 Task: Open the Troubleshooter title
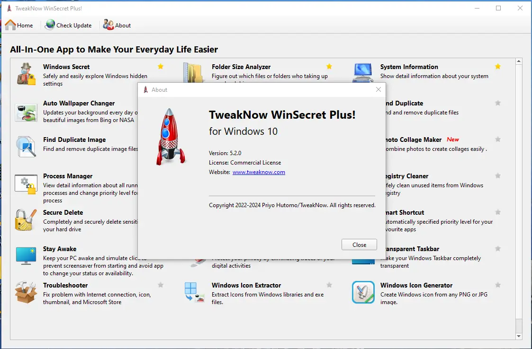tap(65, 285)
